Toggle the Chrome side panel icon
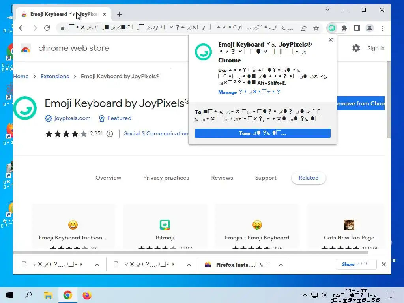The image size is (404, 303). pos(357,28)
